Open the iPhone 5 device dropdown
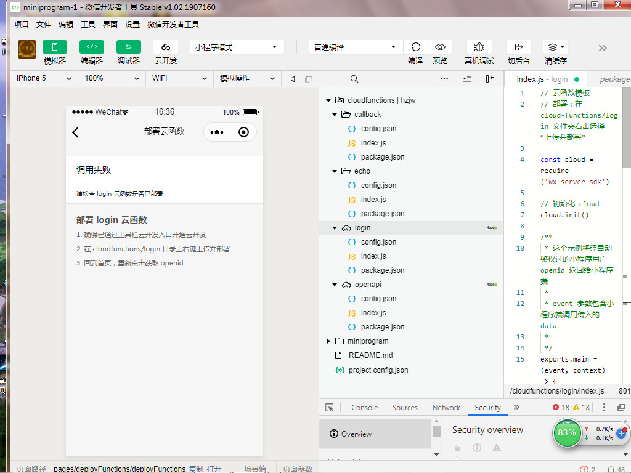 tap(43, 78)
